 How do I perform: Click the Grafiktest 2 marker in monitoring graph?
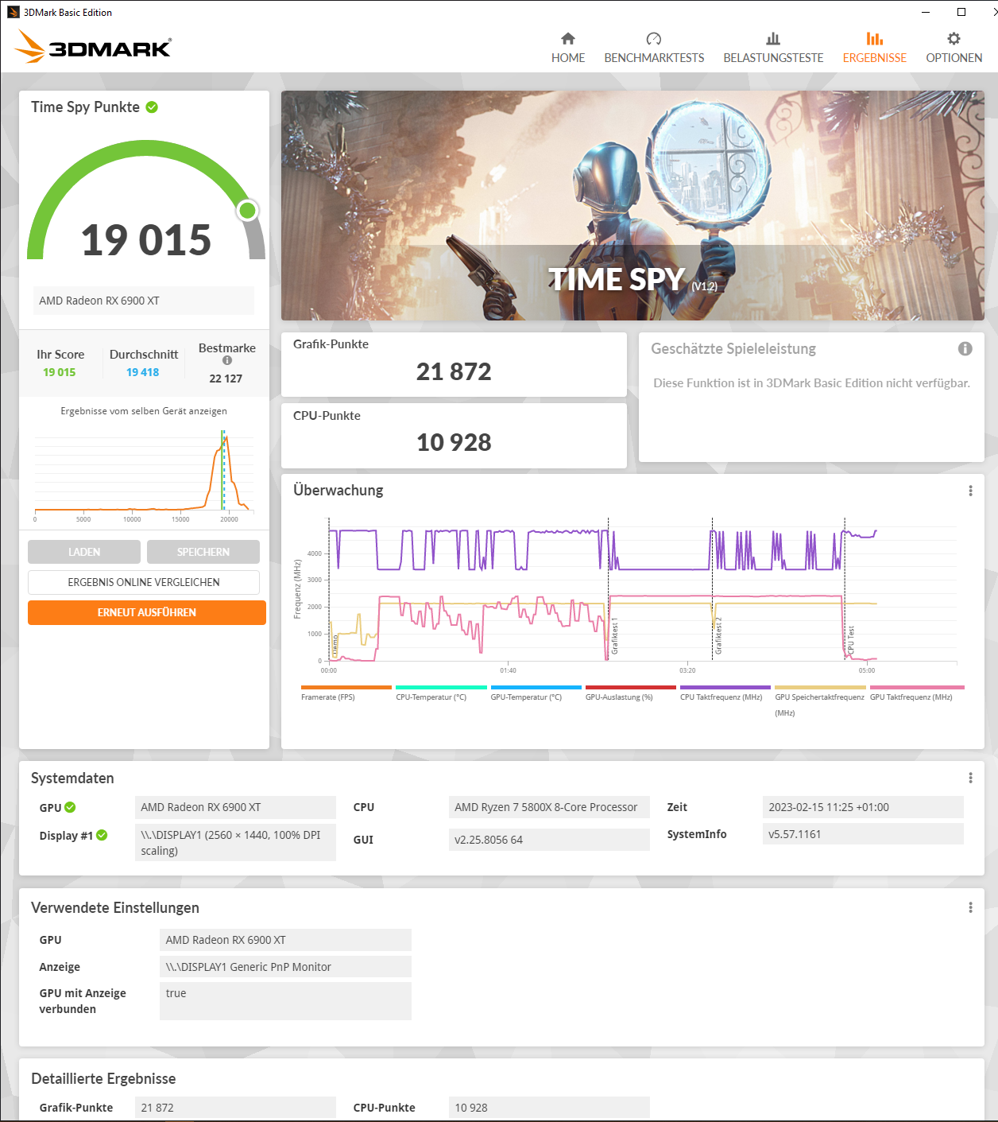coord(718,635)
